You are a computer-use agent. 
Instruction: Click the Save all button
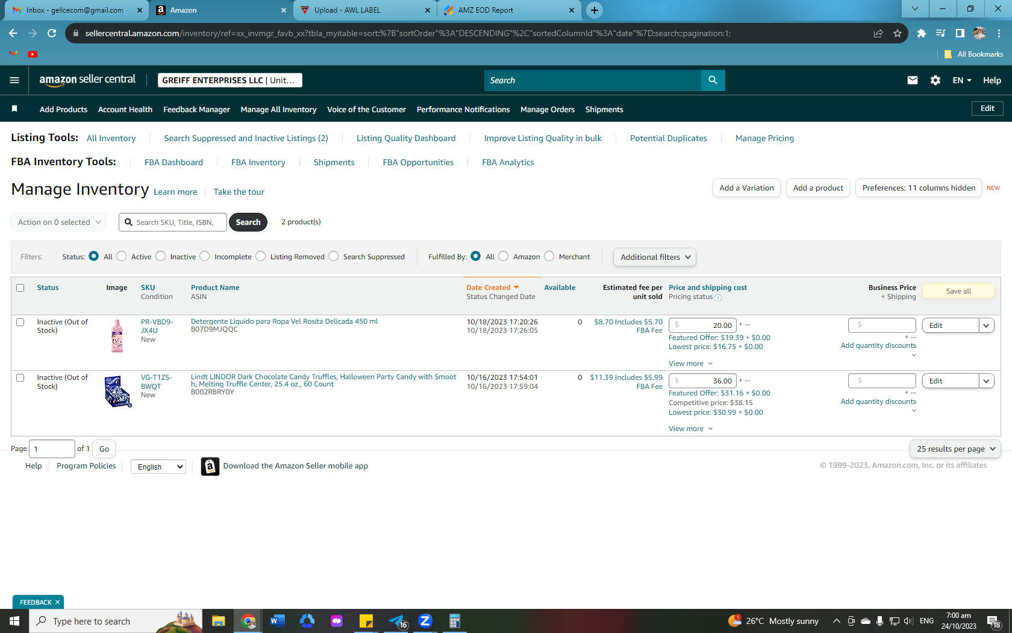958,291
